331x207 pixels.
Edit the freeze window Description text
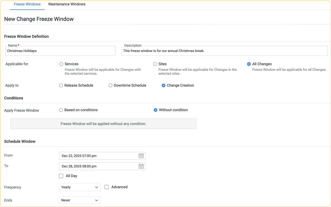tap(224, 51)
